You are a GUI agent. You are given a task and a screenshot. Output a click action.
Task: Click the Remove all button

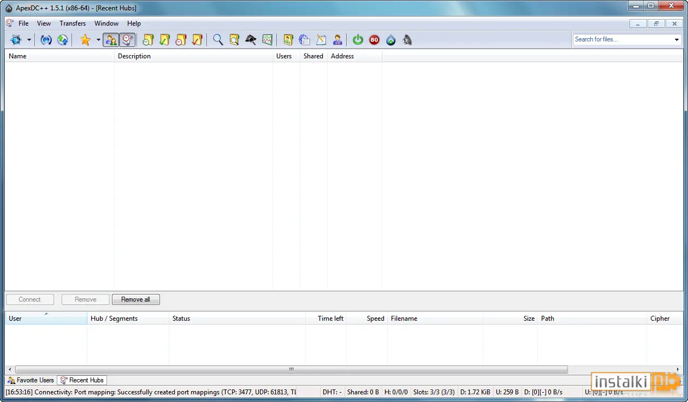tap(136, 299)
